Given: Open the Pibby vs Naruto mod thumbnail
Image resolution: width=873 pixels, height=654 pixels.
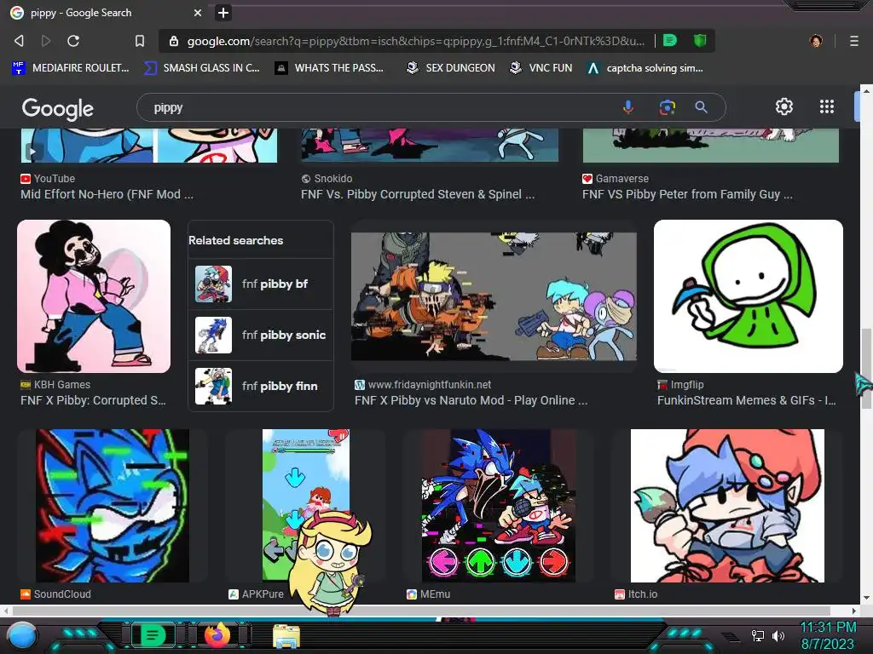Looking at the screenshot, I should pos(494,296).
